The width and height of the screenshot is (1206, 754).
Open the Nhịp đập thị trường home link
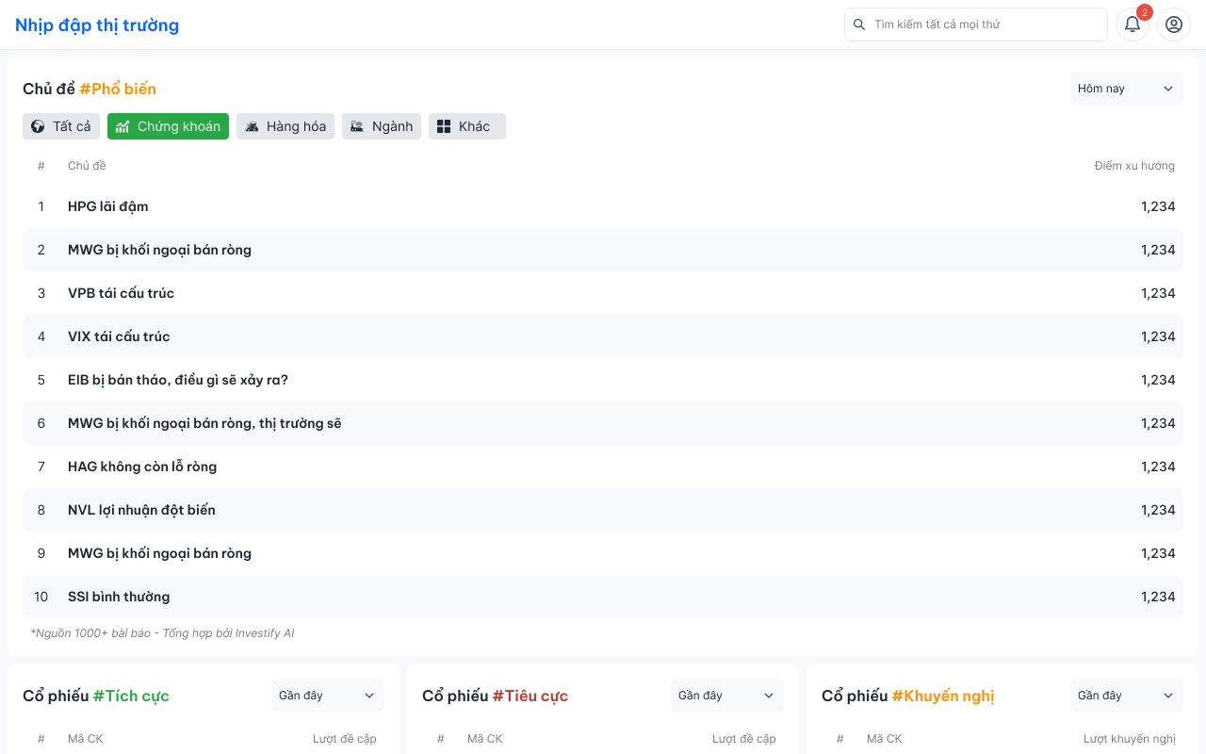pos(97,25)
